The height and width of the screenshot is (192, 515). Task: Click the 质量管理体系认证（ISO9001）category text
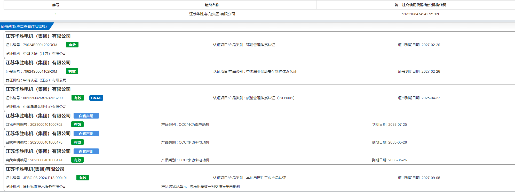pyautogui.click(x=270, y=98)
